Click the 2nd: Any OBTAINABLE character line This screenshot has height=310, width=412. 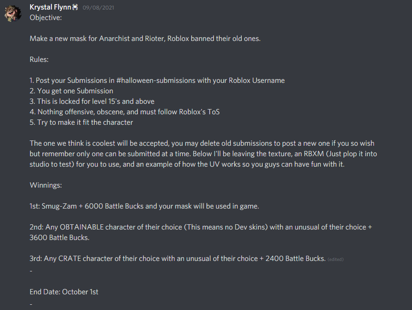pos(201,232)
